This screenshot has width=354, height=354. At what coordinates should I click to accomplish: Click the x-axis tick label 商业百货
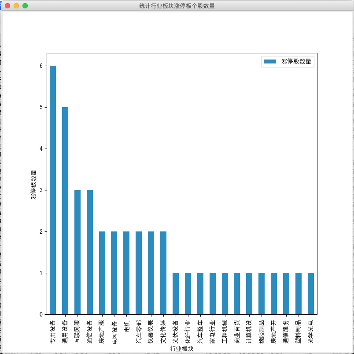pos(237,332)
